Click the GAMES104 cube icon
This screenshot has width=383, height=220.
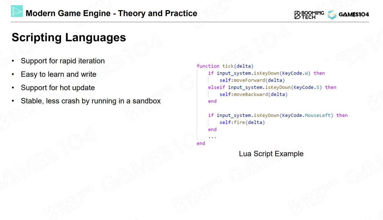click(x=332, y=15)
